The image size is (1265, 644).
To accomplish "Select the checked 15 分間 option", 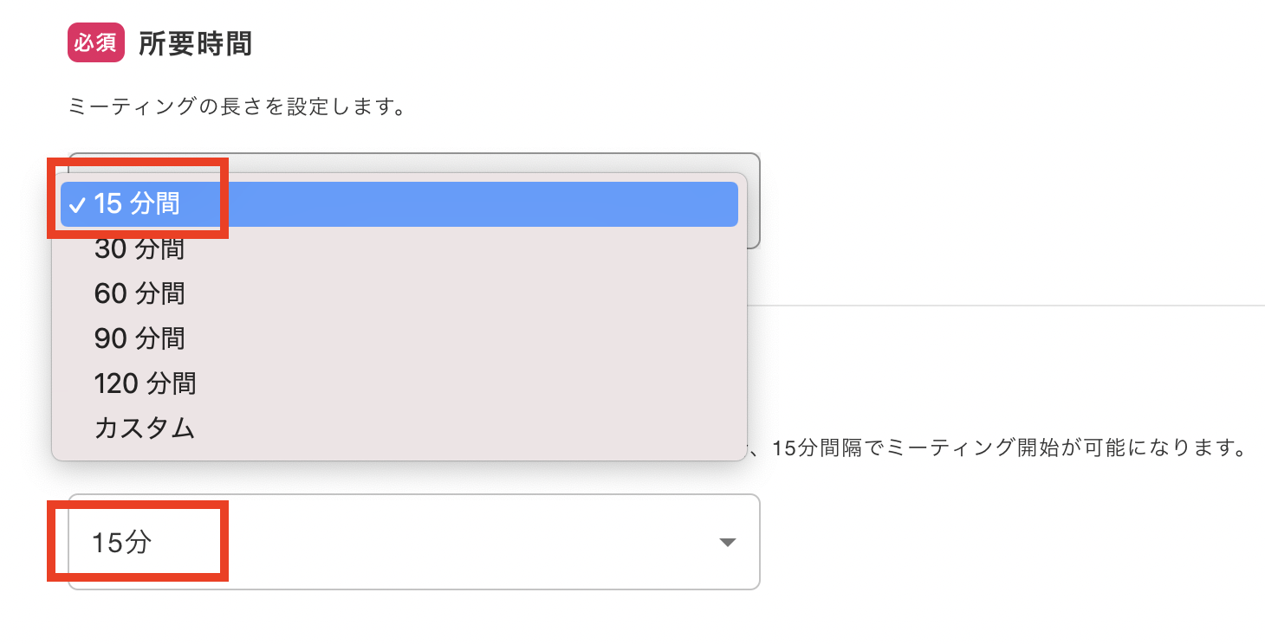I will pyautogui.click(x=137, y=203).
